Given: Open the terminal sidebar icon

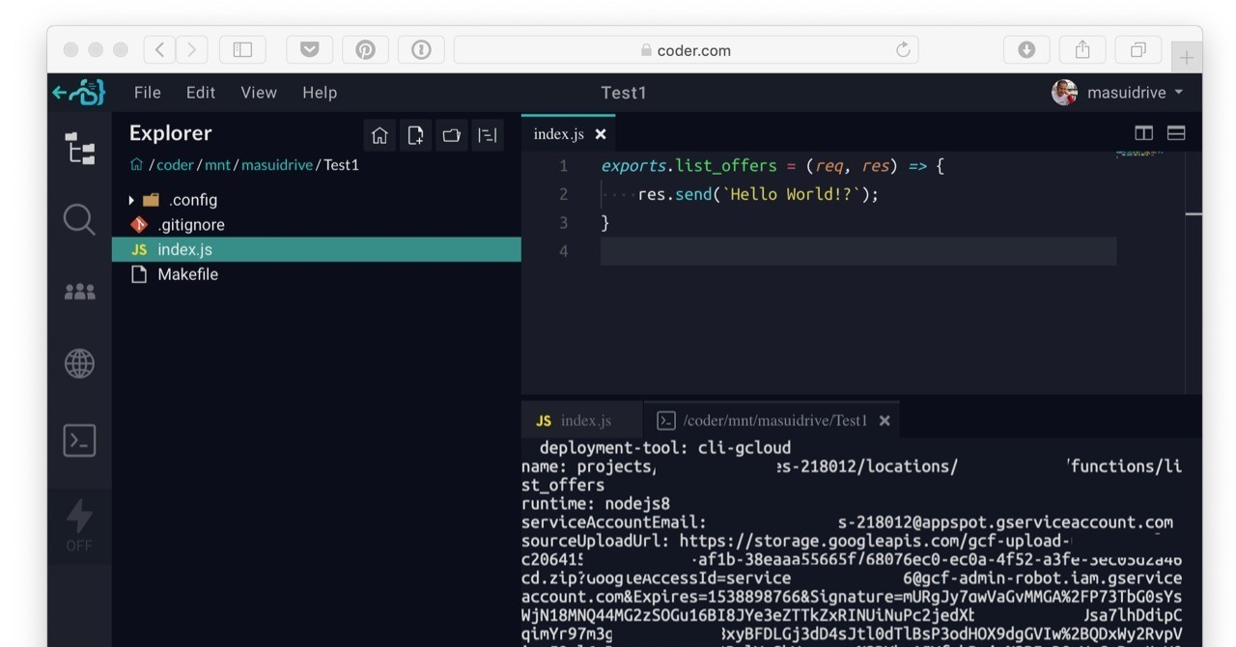Looking at the screenshot, I should click(79, 440).
